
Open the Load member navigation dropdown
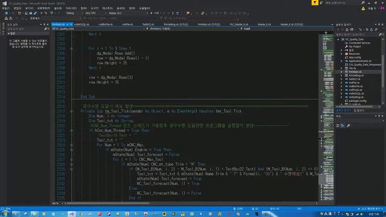click(286, 29)
